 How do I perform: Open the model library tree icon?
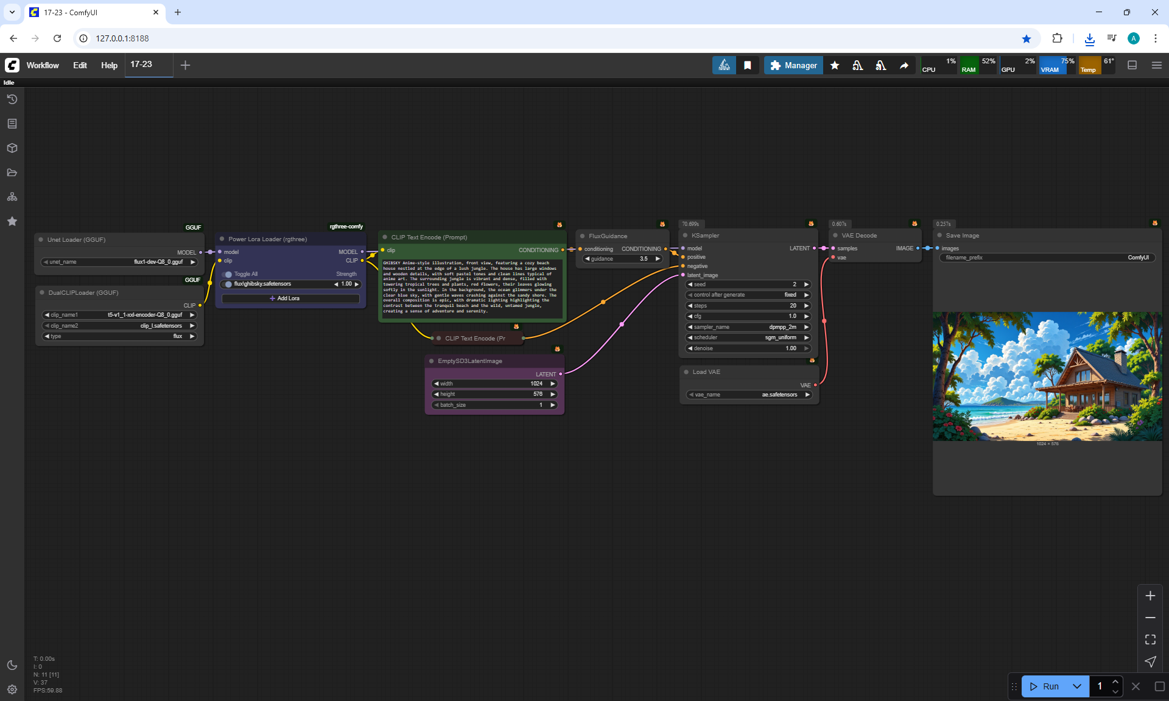click(x=12, y=197)
